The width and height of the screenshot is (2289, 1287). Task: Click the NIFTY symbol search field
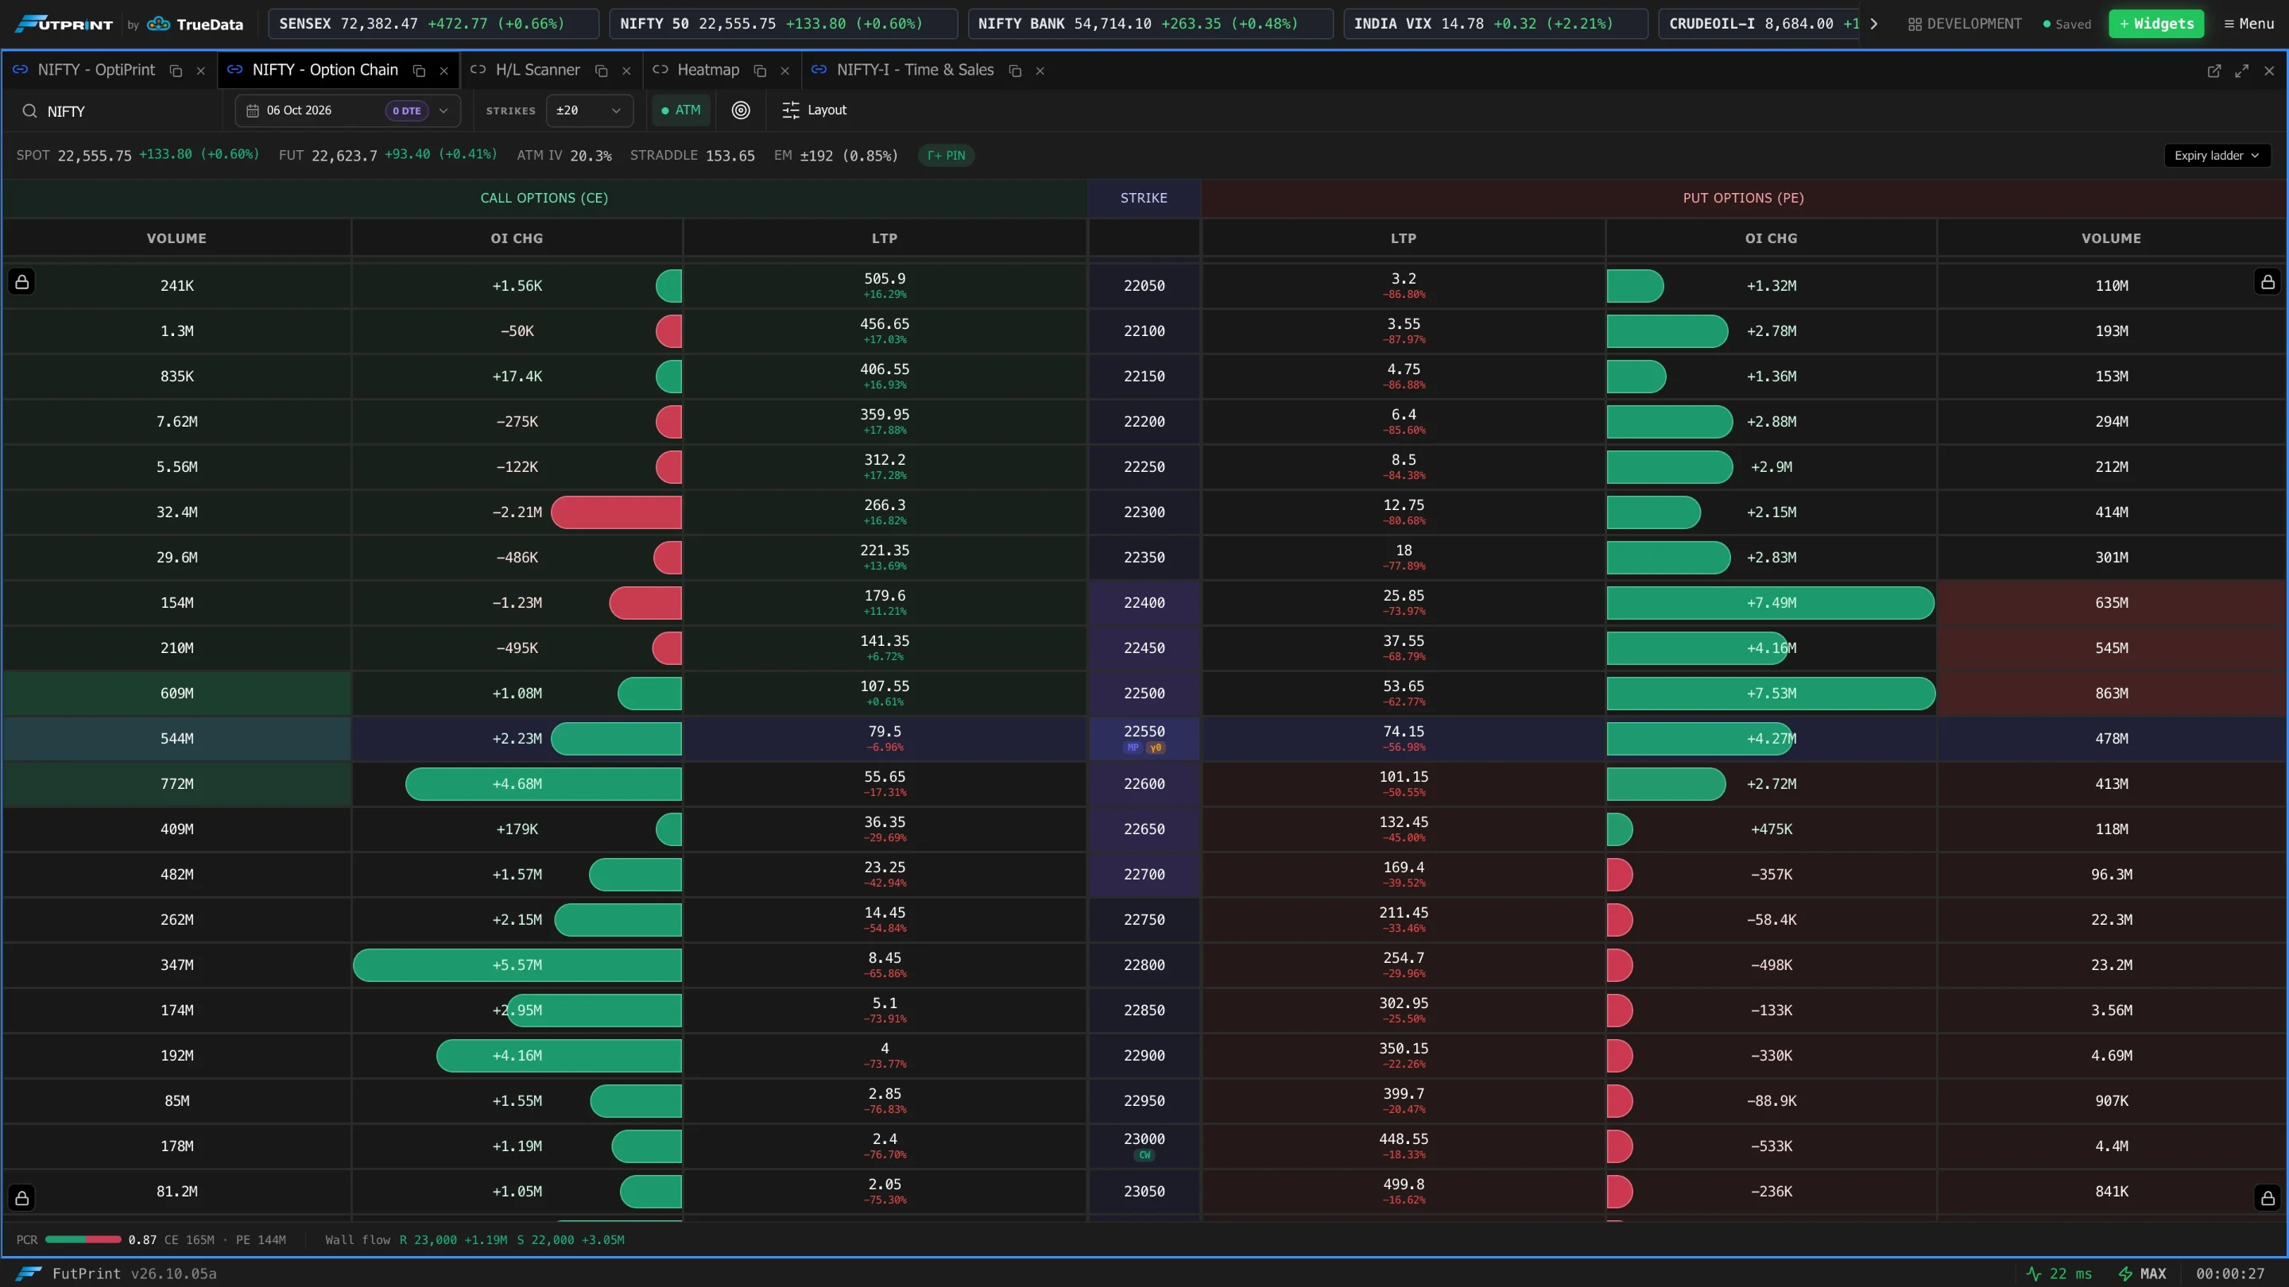pos(120,111)
